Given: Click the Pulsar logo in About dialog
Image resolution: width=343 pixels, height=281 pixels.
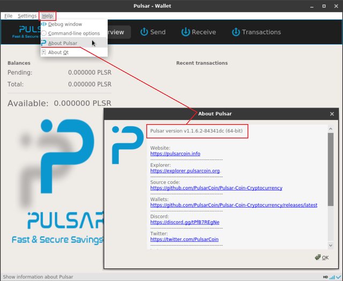Looking at the screenshot, I should click(128, 145).
